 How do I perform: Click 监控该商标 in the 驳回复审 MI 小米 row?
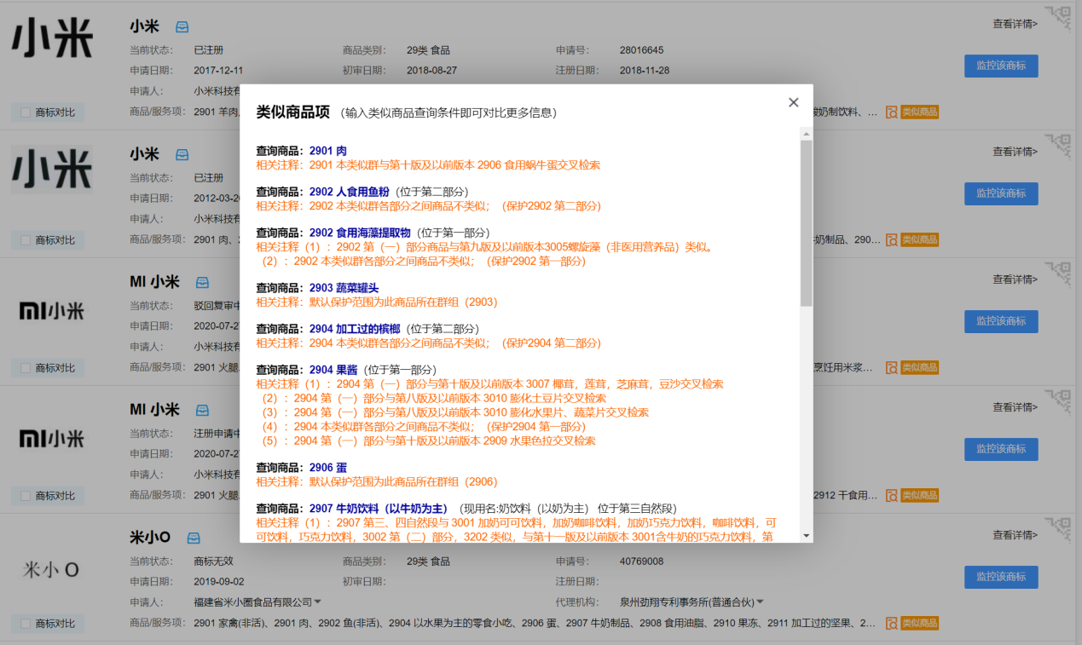[x=1001, y=321]
